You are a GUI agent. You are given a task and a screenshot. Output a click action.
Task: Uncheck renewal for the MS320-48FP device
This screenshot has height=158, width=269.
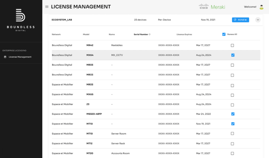[232, 114]
